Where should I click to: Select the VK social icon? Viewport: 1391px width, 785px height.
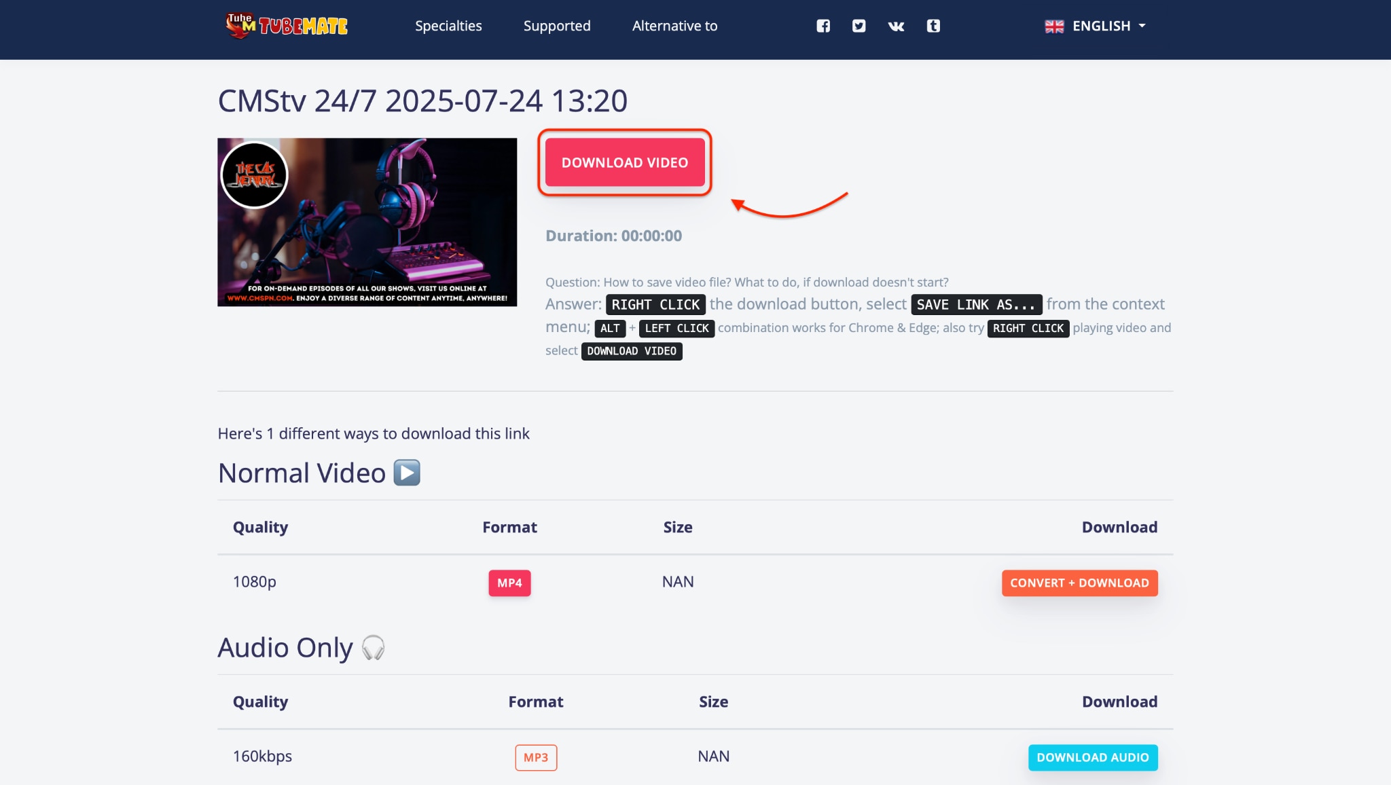pyautogui.click(x=895, y=26)
